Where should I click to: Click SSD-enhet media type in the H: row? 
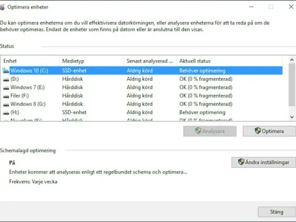coord(74,112)
